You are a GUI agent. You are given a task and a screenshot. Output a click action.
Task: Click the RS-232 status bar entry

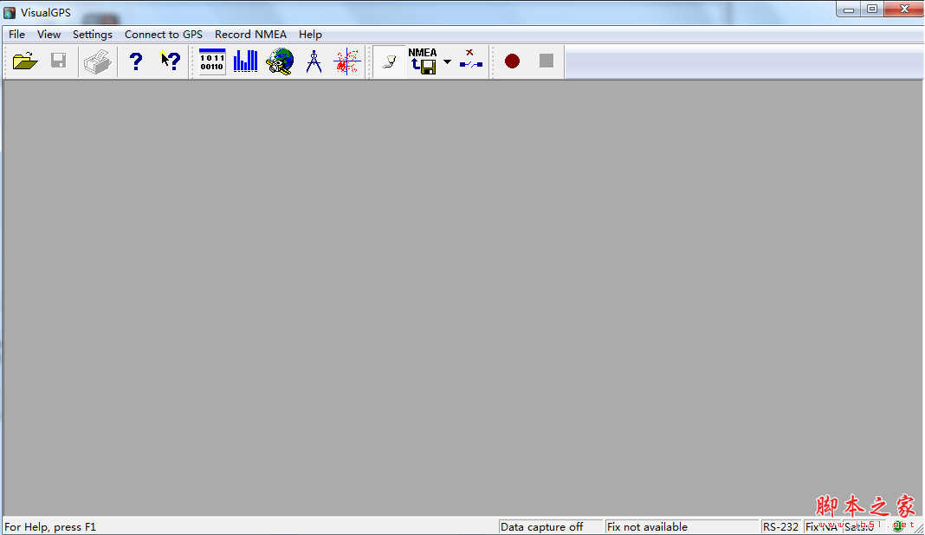point(780,526)
